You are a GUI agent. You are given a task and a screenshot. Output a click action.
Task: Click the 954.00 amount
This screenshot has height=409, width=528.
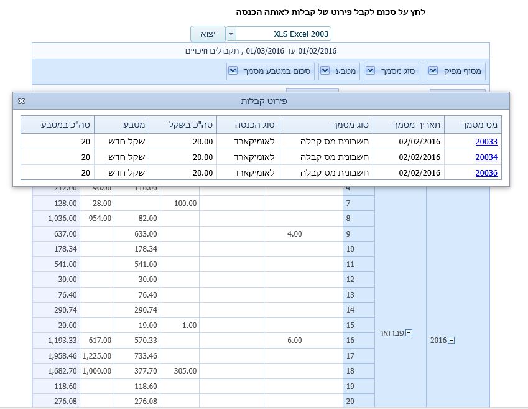click(x=100, y=219)
